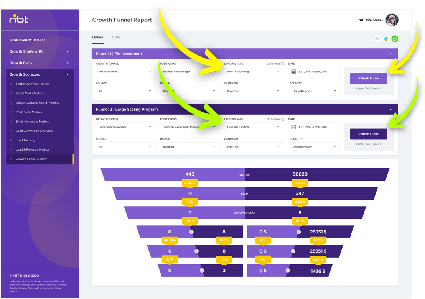Collapse Funnel 2 Large Scaling Program panel
Image resolution: width=425 pixels, height=299 pixels.
click(x=390, y=109)
